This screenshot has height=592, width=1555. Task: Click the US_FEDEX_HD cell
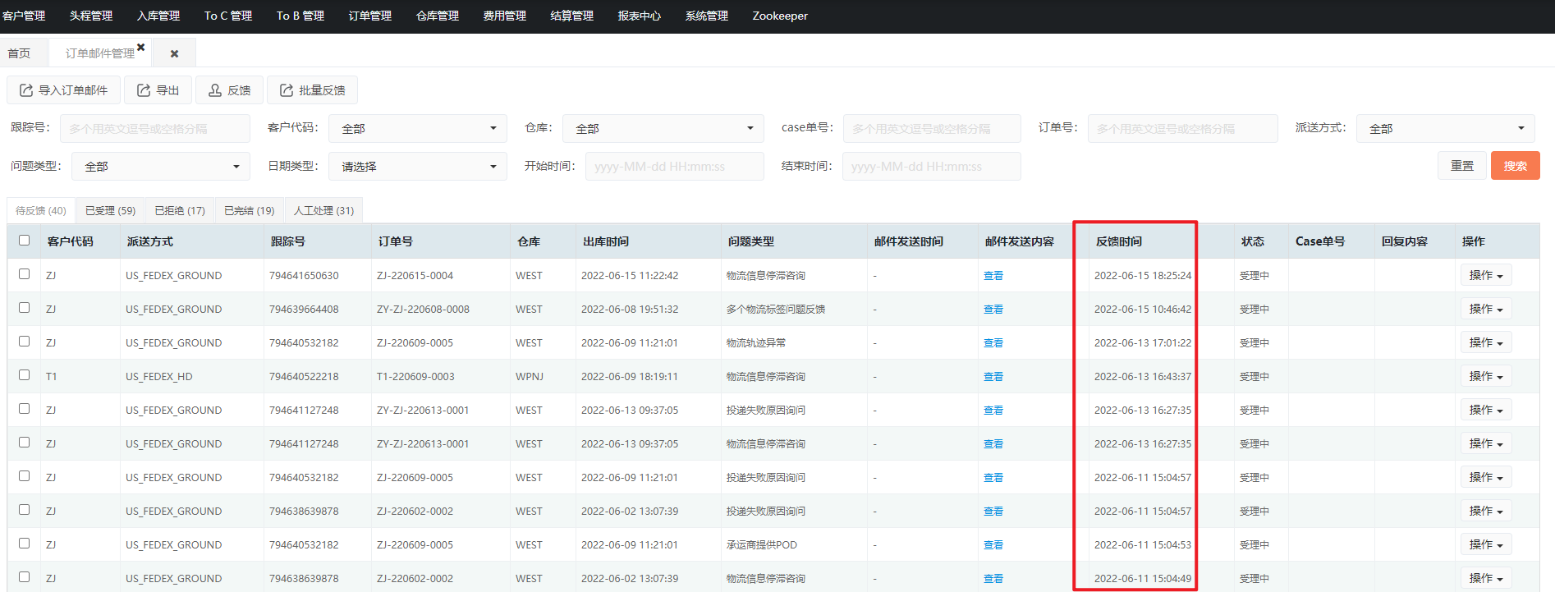pyautogui.click(x=159, y=377)
